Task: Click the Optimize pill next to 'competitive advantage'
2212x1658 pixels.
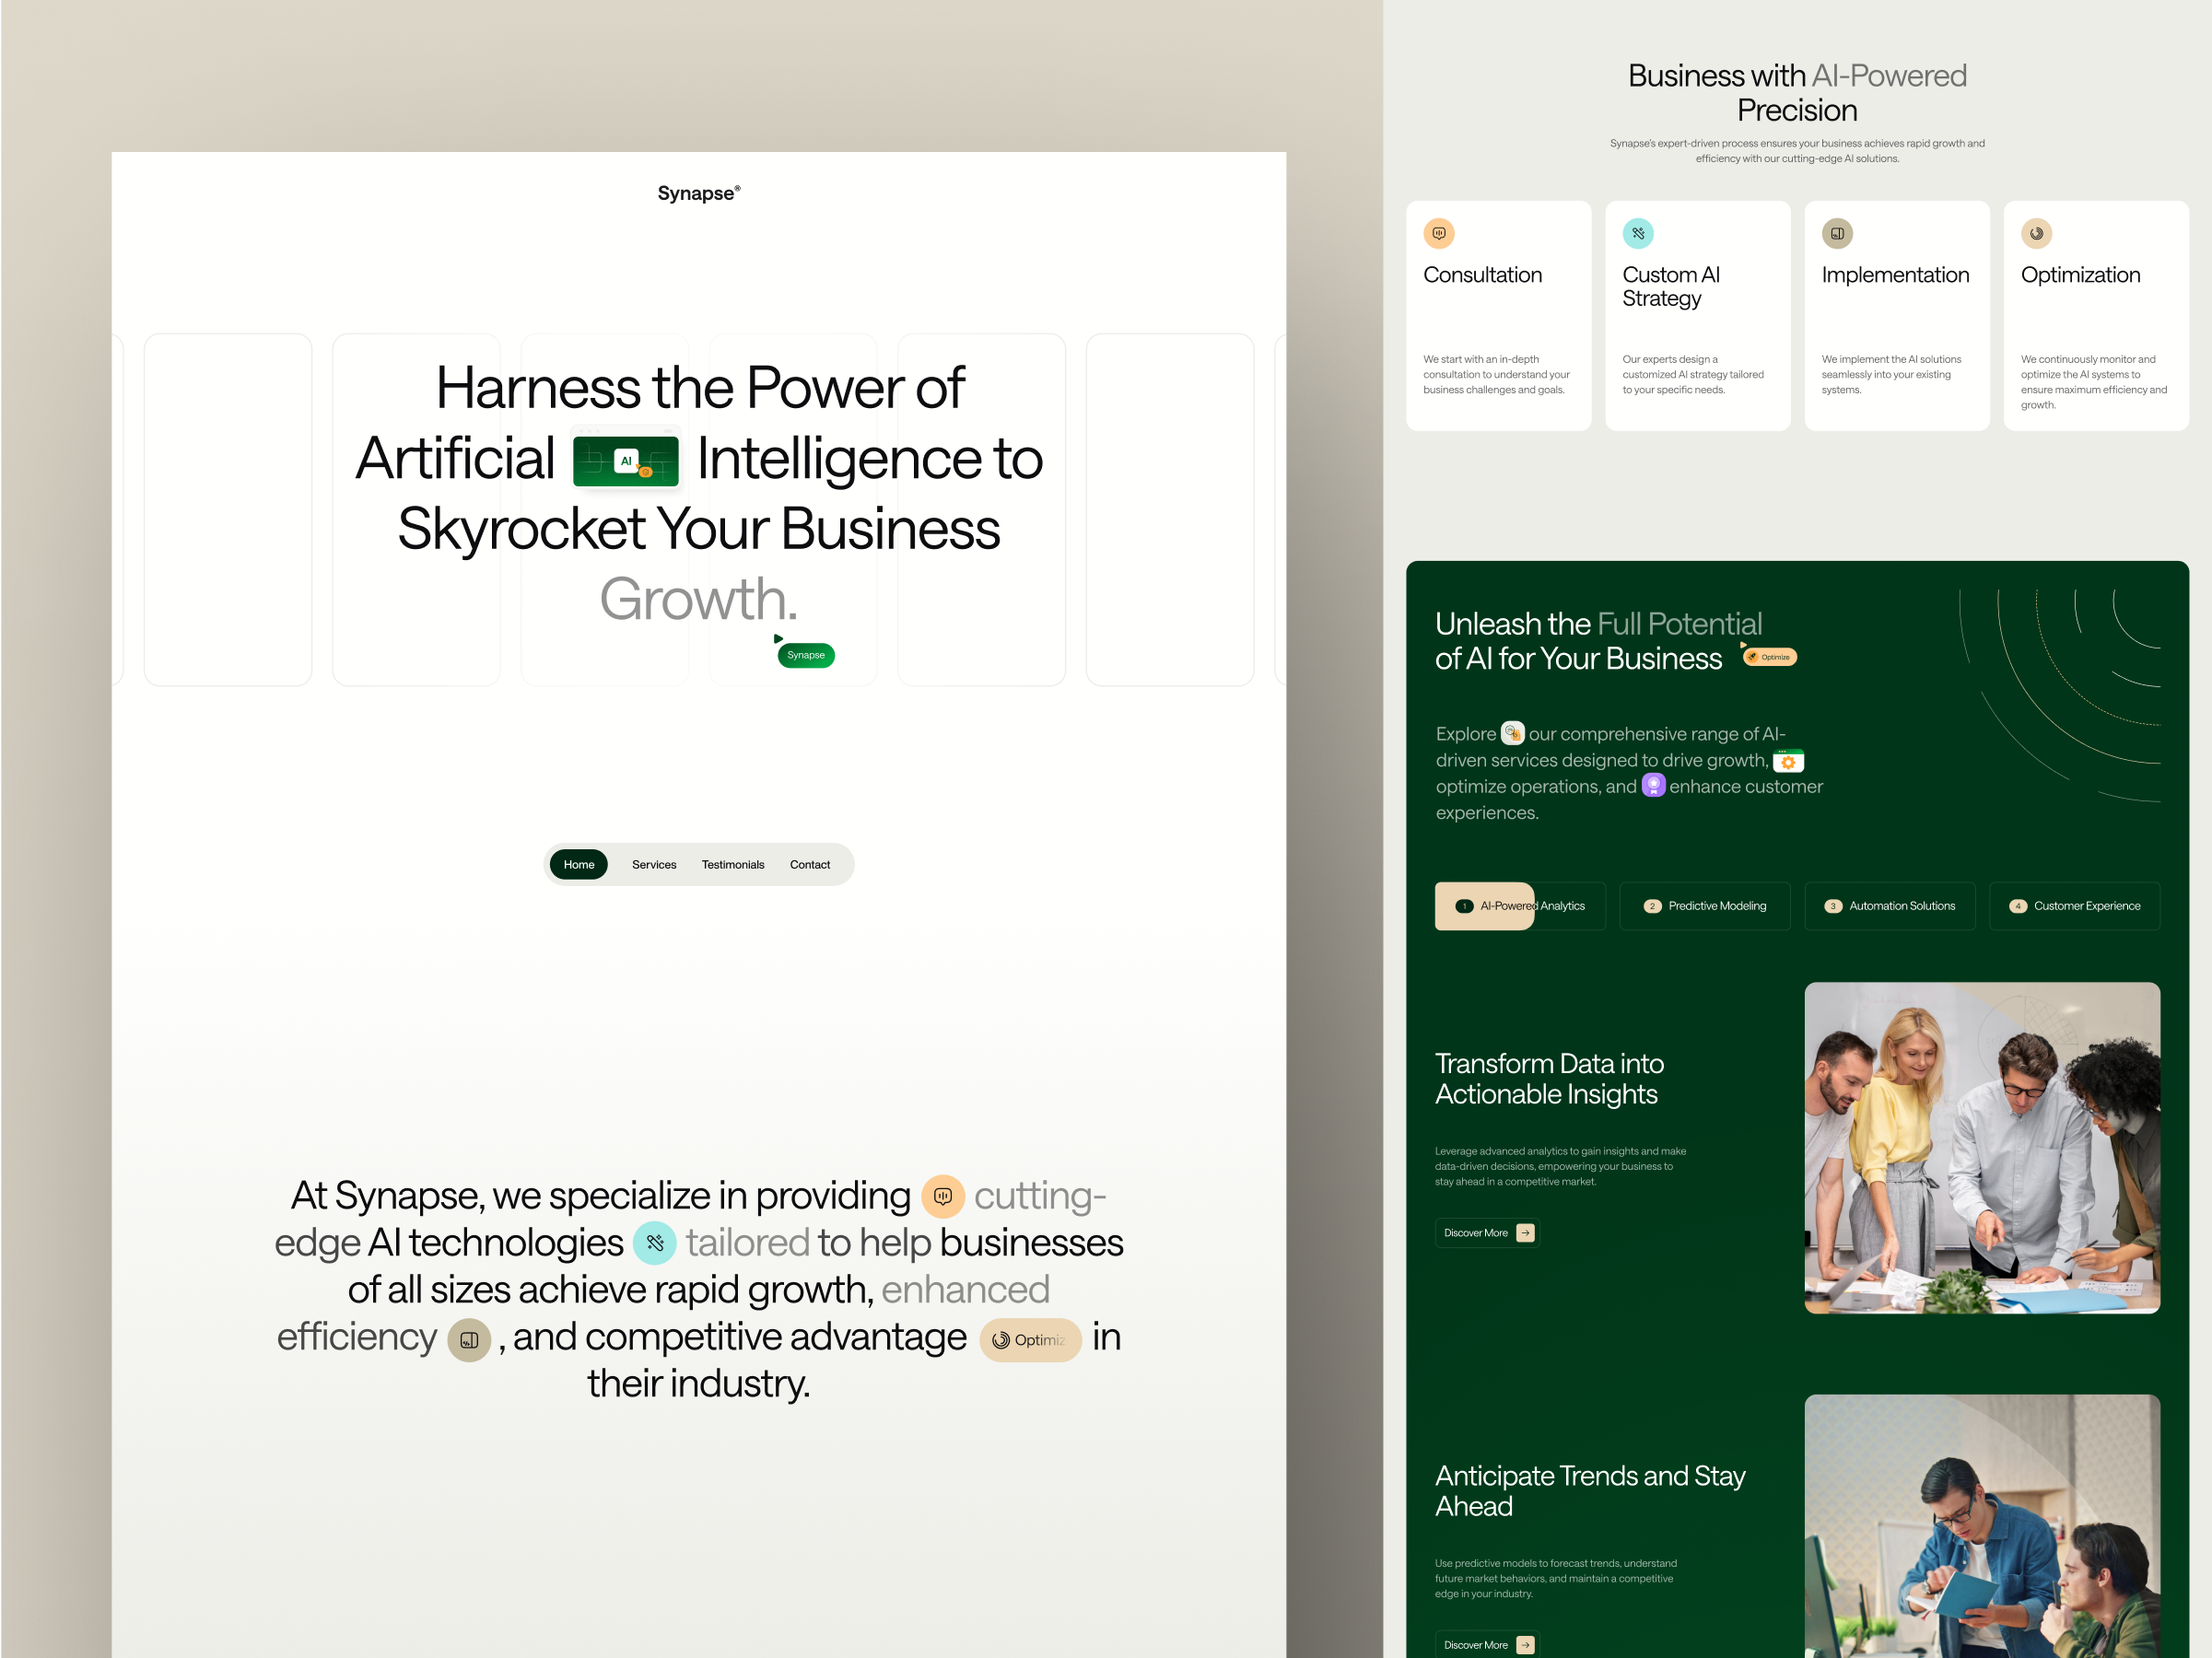Action: (1031, 1340)
